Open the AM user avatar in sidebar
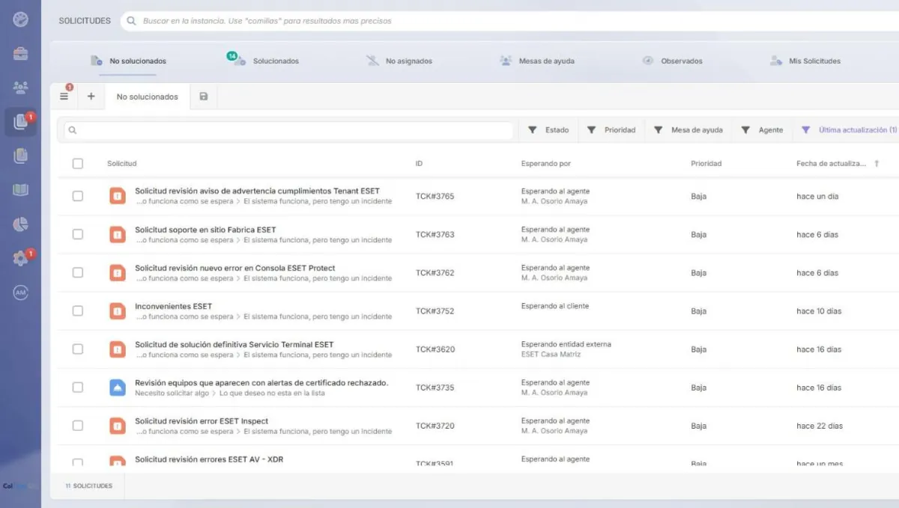Image resolution: width=899 pixels, height=508 pixels. click(x=20, y=293)
